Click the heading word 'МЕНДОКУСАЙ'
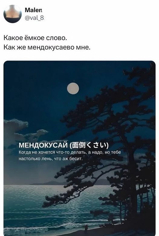 click(43, 145)
